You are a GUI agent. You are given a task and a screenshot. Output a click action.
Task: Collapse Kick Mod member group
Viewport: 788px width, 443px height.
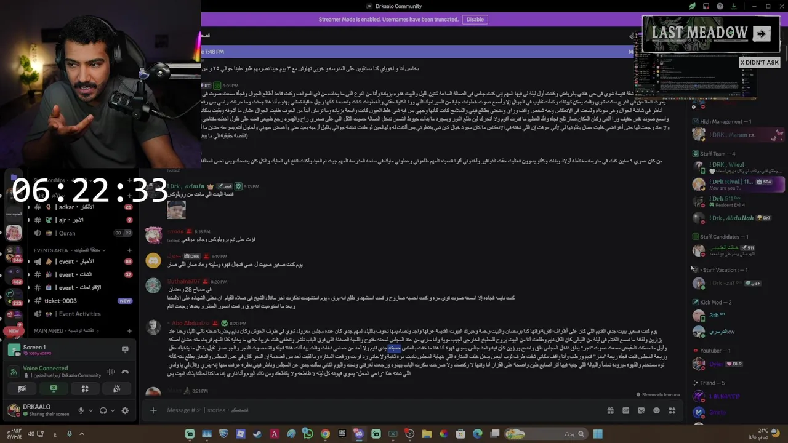712,303
